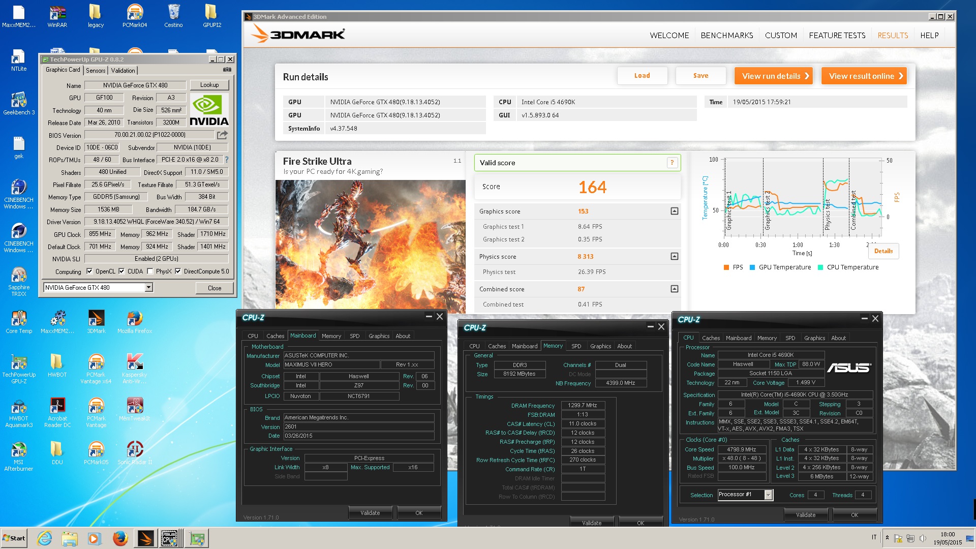This screenshot has width=976, height=549.
Task: Click GPU-Z bus interface question mark
Action: pyautogui.click(x=227, y=160)
